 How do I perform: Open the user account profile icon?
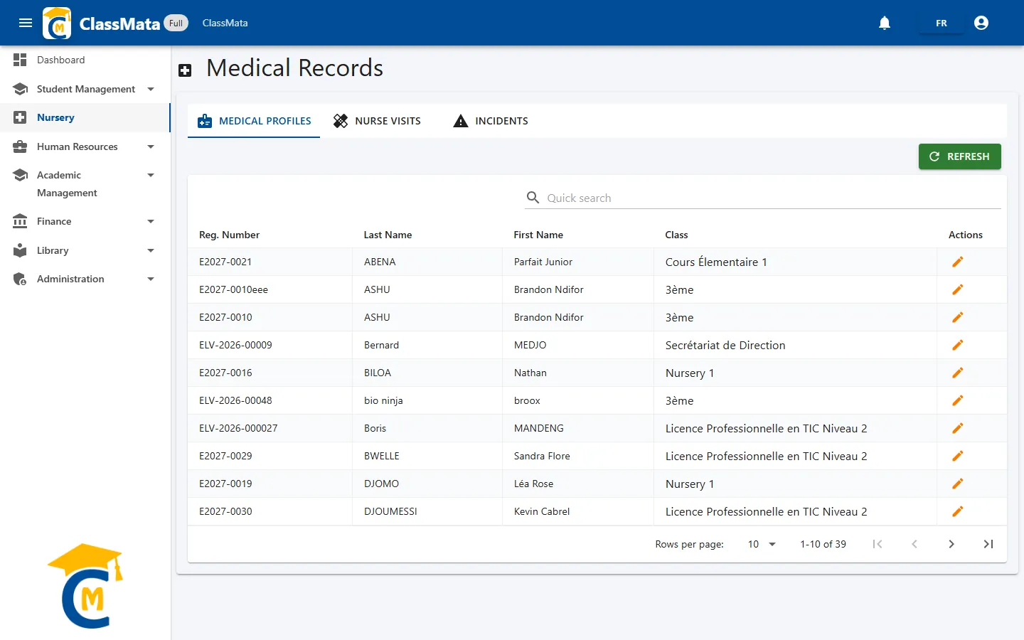point(981,23)
